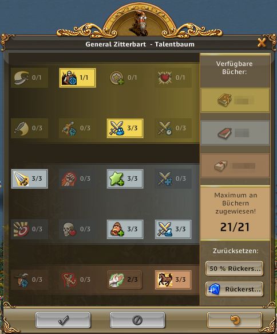Select the golden book row
Screen dimensions: 277x334
(x=235, y=100)
